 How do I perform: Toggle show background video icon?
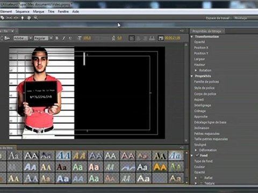point(161,38)
